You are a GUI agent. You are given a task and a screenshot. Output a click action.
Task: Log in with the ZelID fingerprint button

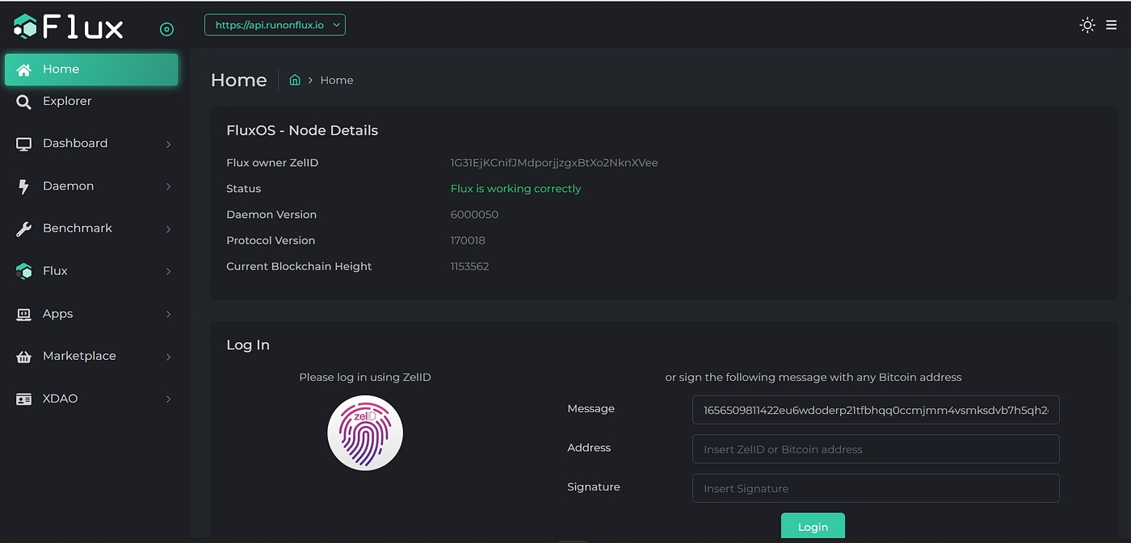pyautogui.click(x=365, y=432)
